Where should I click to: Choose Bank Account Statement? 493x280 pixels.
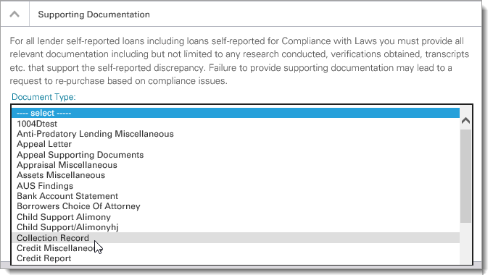(x=236, y=196)
